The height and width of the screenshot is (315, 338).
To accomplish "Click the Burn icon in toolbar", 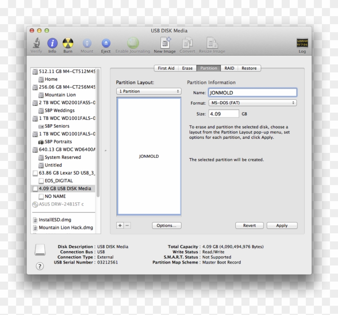I will click(68, 43).
